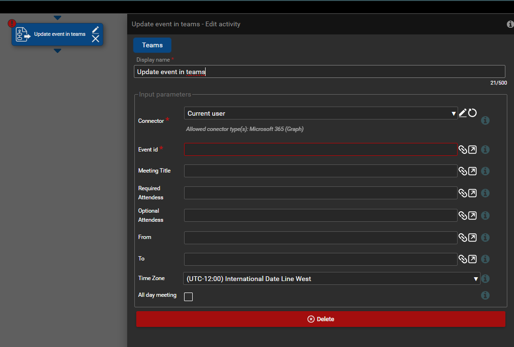Click the pencil edit icon on activity node
Viewport: 514px width, 347px height.
(x=96, y=30)
